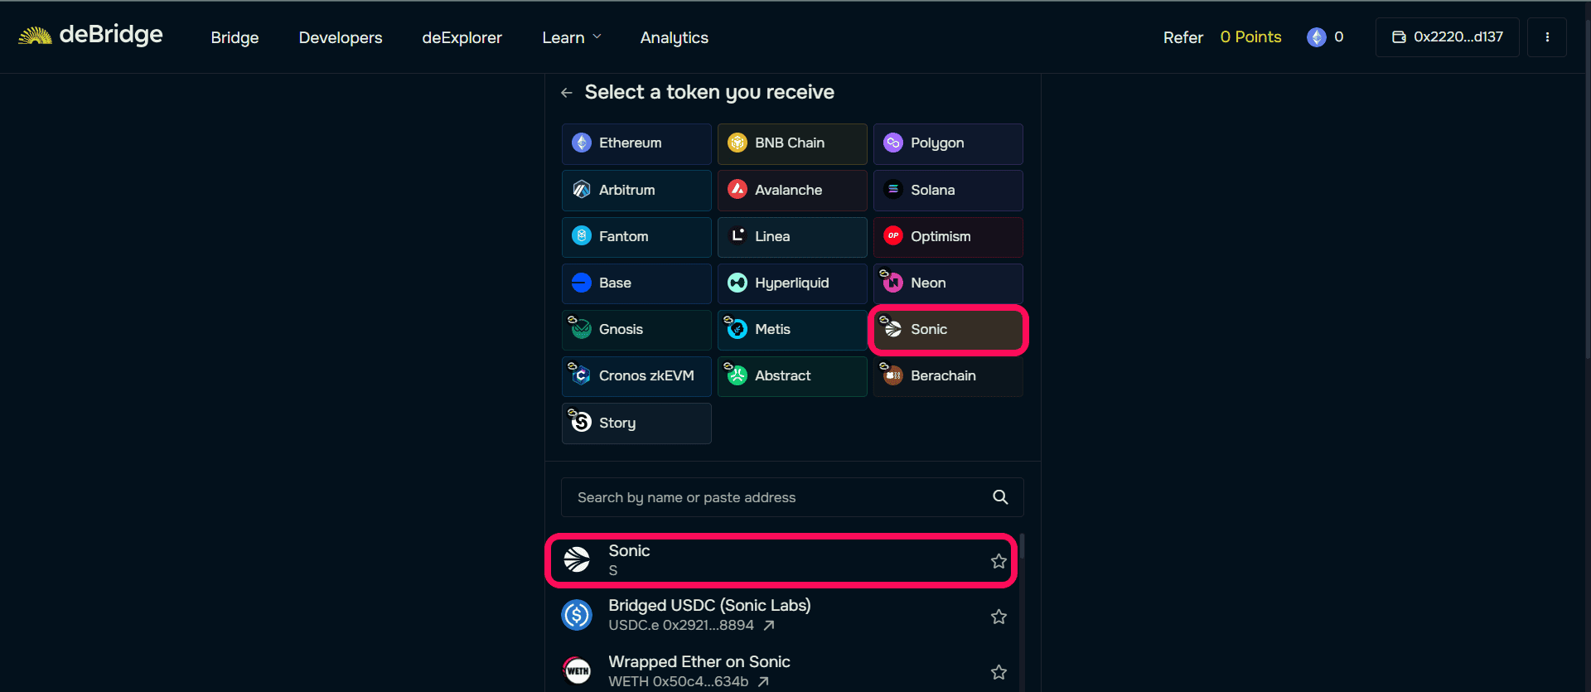Select the BNB Chain network

(x=792, y=143)
